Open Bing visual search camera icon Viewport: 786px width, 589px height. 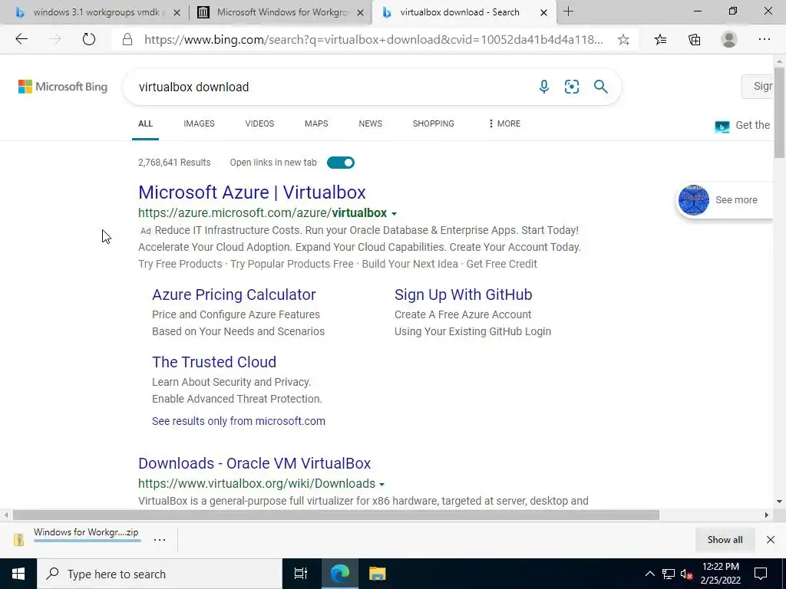[x=571, y=87]
